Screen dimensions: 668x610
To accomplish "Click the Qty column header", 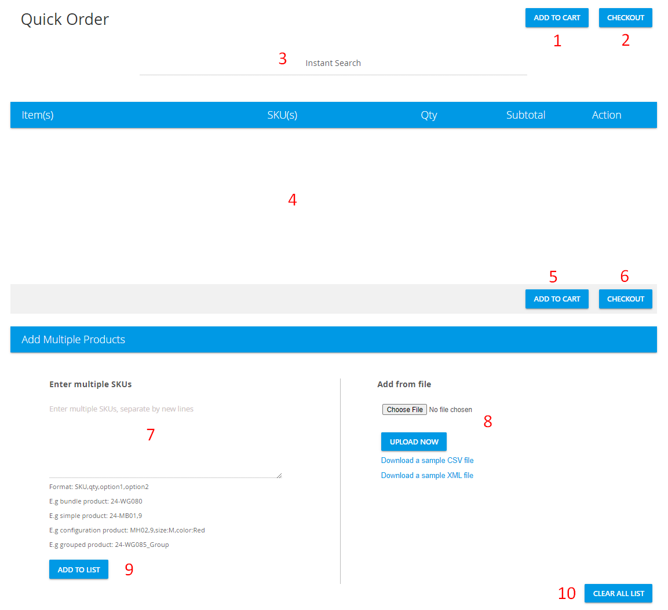I will point(429,115).
